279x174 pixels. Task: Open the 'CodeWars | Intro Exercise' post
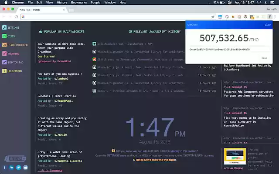[57, 96]
